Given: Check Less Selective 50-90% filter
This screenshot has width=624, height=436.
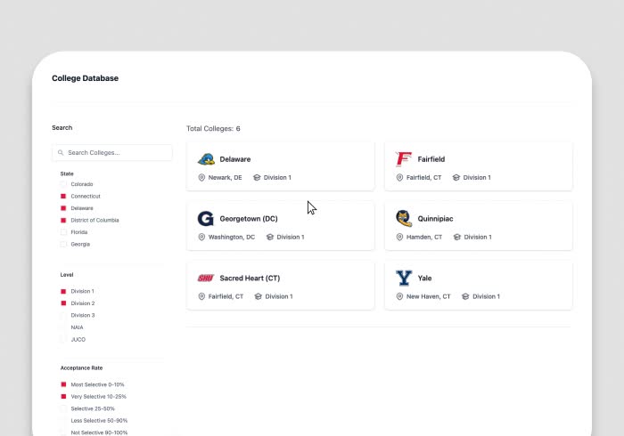Looking at the screenshot, I should 63,421.
